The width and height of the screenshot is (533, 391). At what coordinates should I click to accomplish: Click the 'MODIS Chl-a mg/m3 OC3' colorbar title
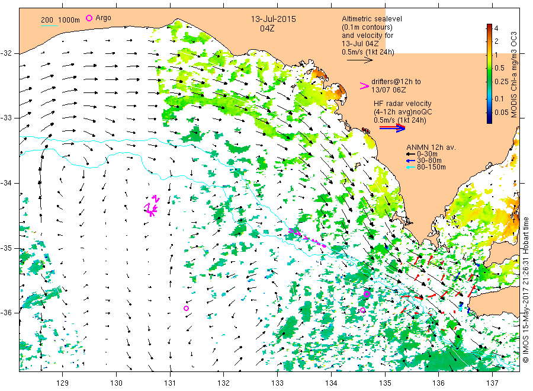pos(513,75)
